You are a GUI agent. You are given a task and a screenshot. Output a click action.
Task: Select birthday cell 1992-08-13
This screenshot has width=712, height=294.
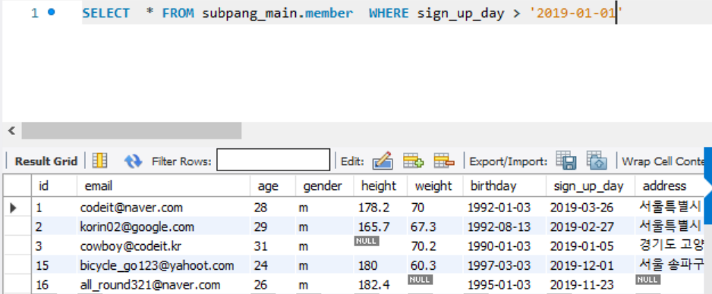pyautogui.click(x=499, y=227)
